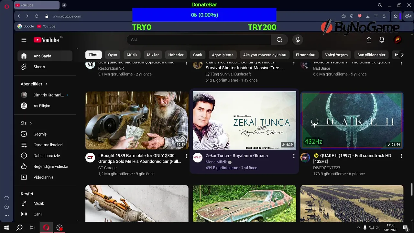The image size is (414, 233).
Task: Open the Dimitris Krommi... subscription channel
Action: point(45,95)
